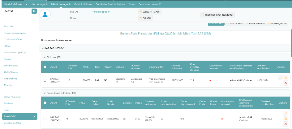The image size is (292, 129).
Task: Collapse the Poste, Grade, Indice (01) section
Action: [45, 93]
